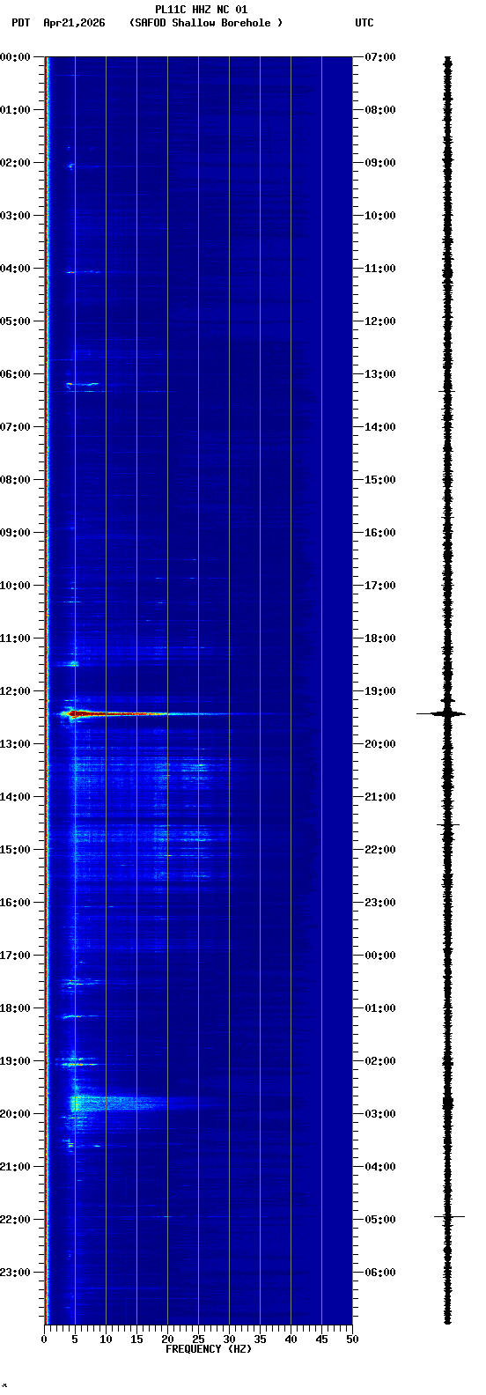Click the PDT axis '04:00' time label

(16, 269)
